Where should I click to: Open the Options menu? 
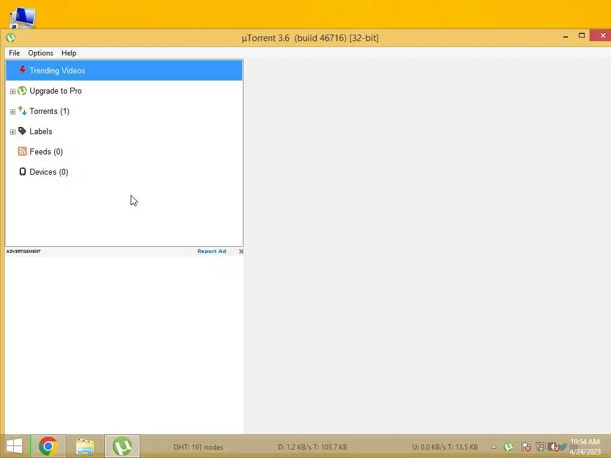(41, 53)
